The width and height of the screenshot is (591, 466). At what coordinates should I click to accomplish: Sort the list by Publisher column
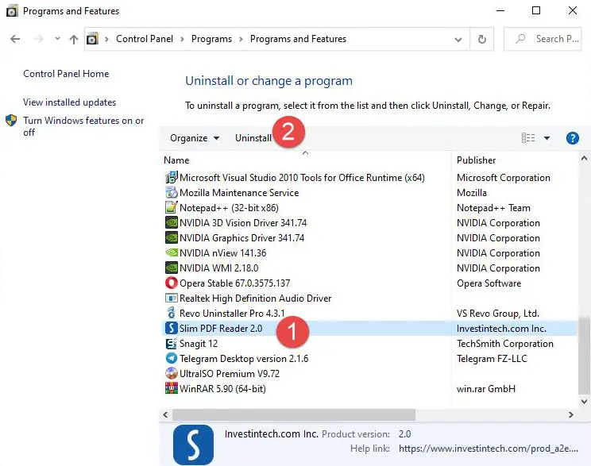(x=476, y=160)
